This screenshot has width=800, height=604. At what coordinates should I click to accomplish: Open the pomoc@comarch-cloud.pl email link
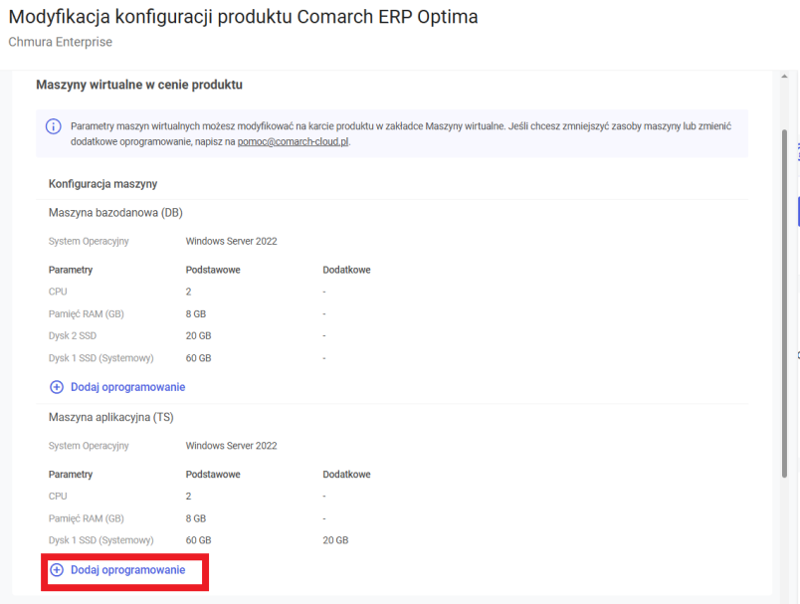pos(293,142)
